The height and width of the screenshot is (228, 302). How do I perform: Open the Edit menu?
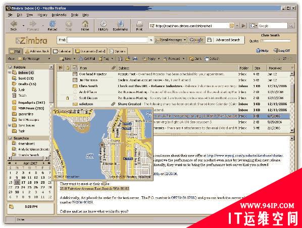[20, 15]
